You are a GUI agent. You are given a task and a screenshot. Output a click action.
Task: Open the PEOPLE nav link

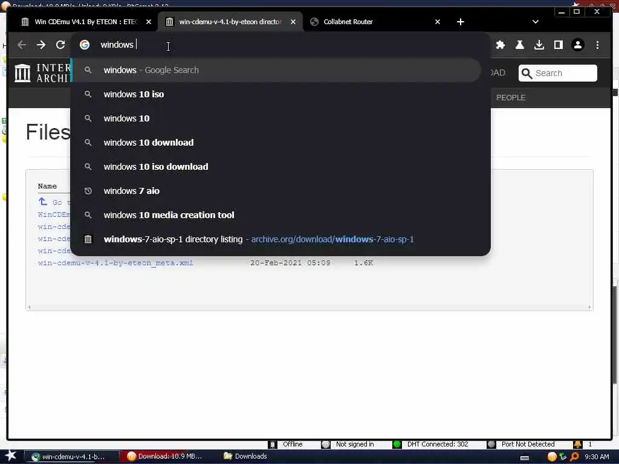point(510,97)
